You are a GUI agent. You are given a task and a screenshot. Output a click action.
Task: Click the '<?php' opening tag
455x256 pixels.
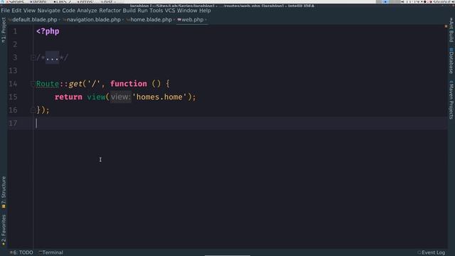[48, 31]
